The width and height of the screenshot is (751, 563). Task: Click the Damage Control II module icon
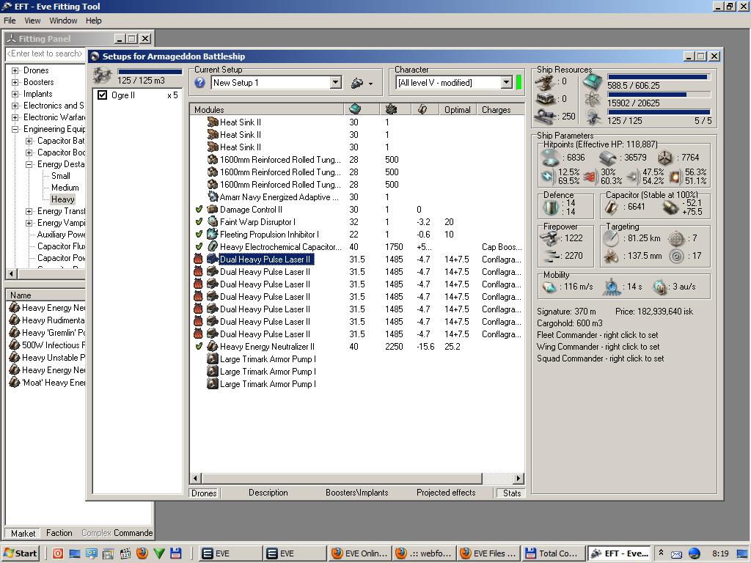tap(213, 209)
